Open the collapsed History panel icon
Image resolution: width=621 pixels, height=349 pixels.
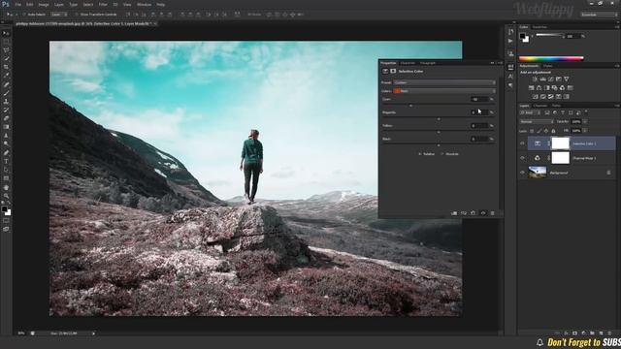coord(510,32)
